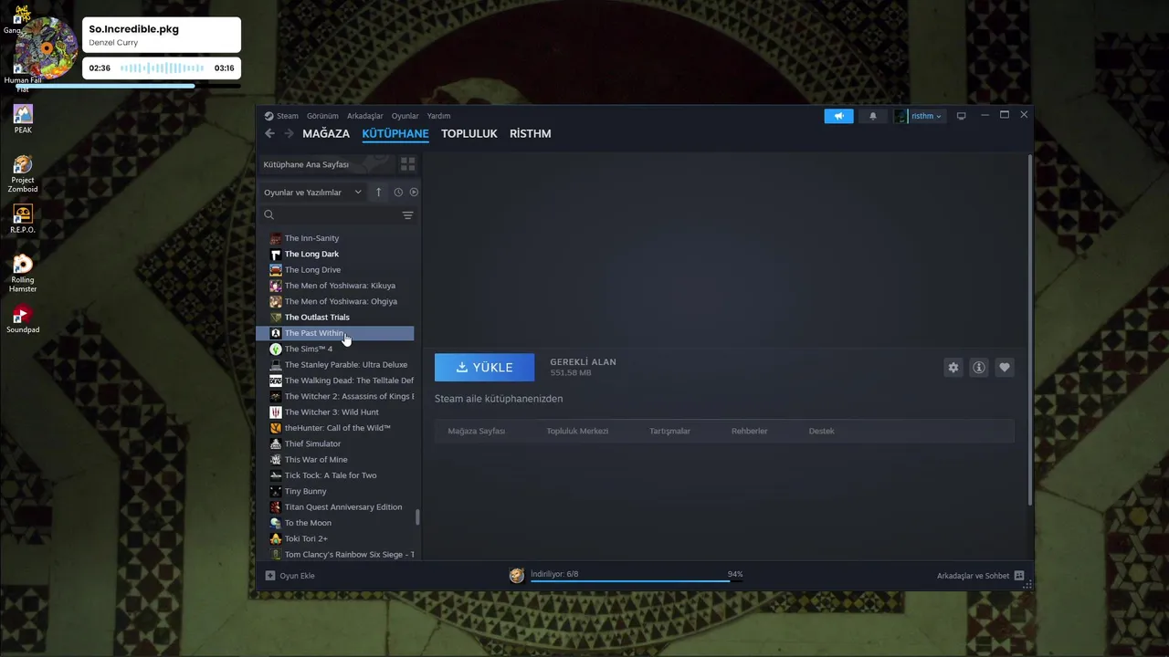The width and height of the screenshot is (1169, 657).
Task: Open the TOPLULUK tab
Action: 469,133
